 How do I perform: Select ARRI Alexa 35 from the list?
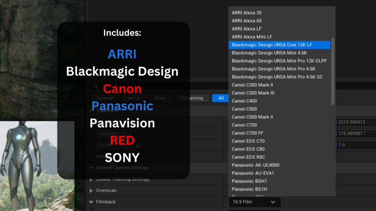[x=279, y=13]
